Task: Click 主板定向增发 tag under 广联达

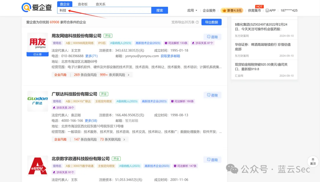Action: pos(103,101)
